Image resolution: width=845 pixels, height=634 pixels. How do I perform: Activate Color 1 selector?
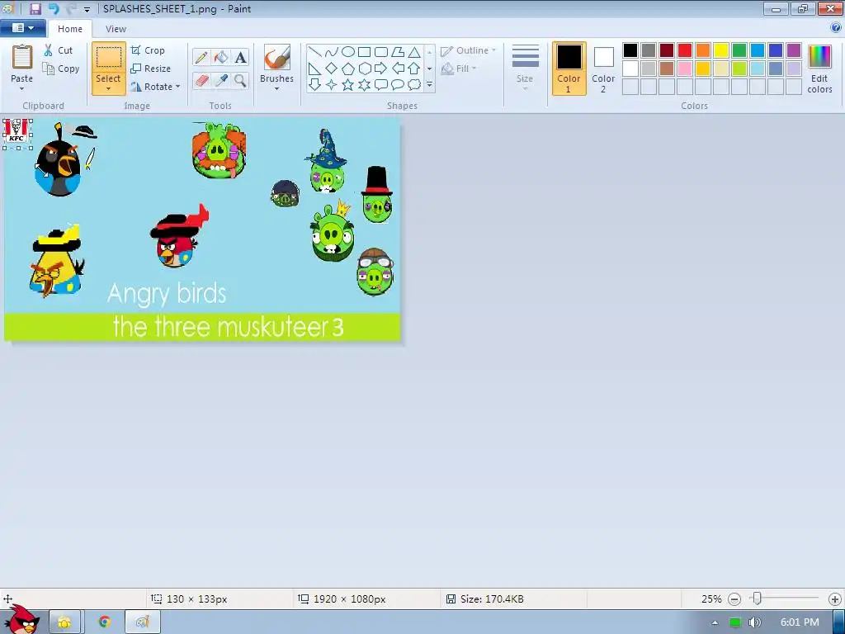coord(569,69)
